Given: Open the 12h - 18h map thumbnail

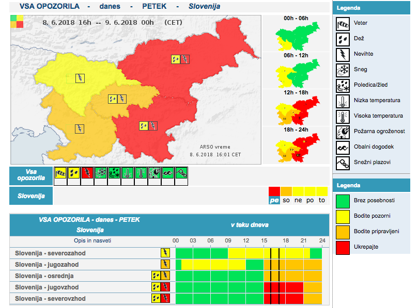Looking at the screenshot, I should 296,109.
